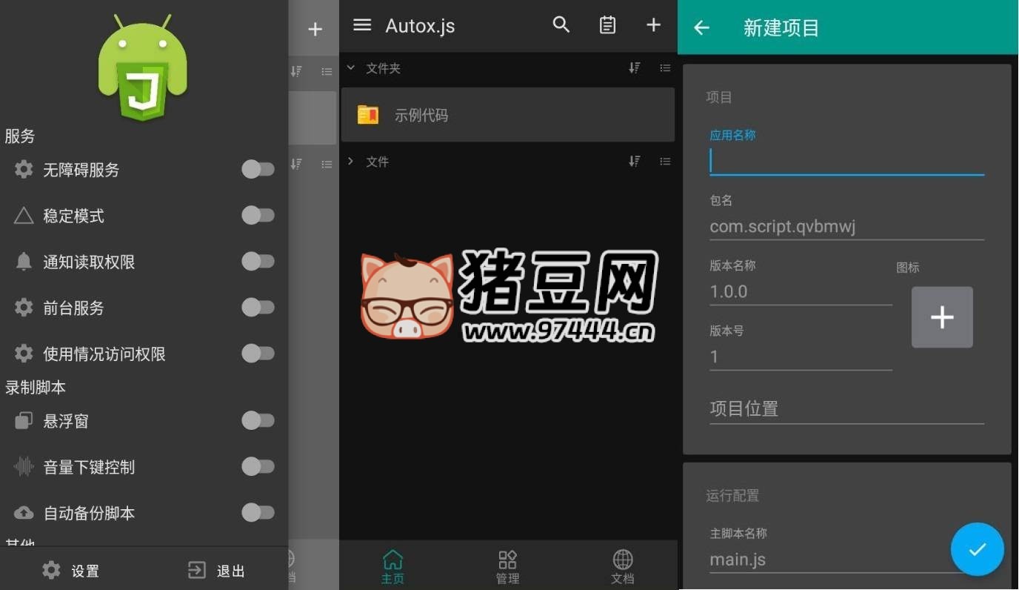Turn on the 悬浮窗 switch
Image resolution: width=1019 pixels, height=590 pixels.
coord(258,421)
